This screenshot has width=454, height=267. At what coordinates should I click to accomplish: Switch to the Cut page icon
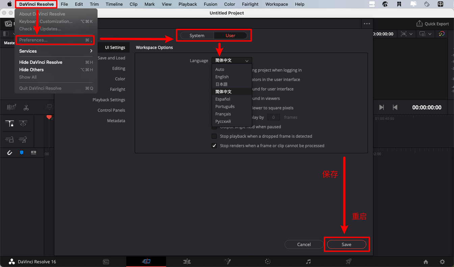click(x=146, y=262)
